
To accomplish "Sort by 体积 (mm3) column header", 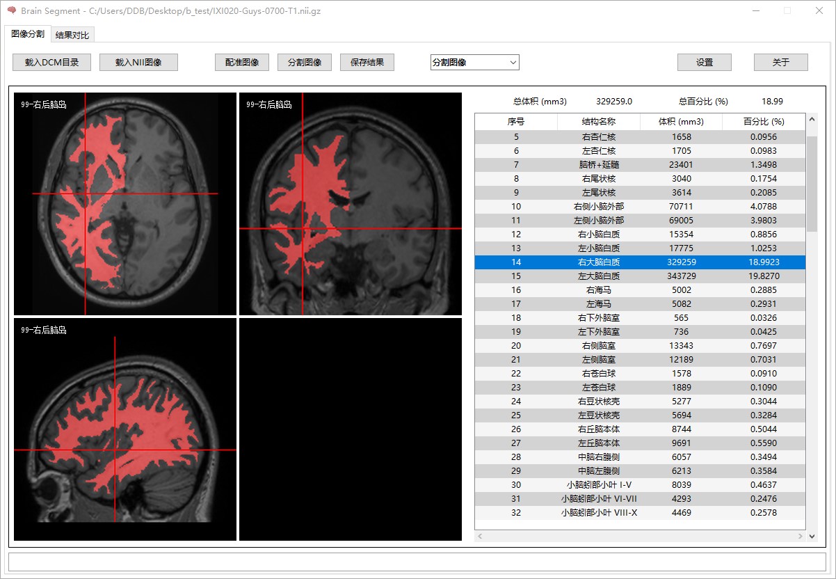I will click(x=682, y=122).
